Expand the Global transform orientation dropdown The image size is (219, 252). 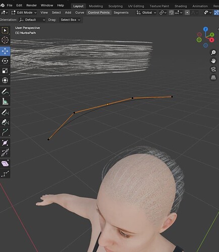click(x=146, y=13)
